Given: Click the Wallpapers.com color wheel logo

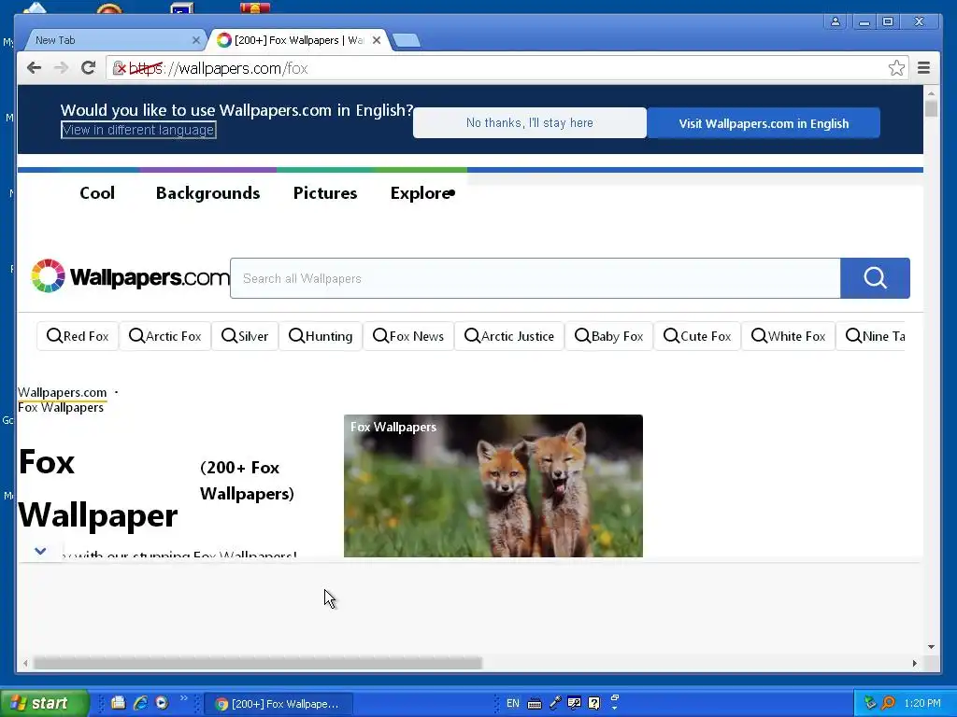Looking at the screenshot, I should pyautogui.click(x=49, y=275).
